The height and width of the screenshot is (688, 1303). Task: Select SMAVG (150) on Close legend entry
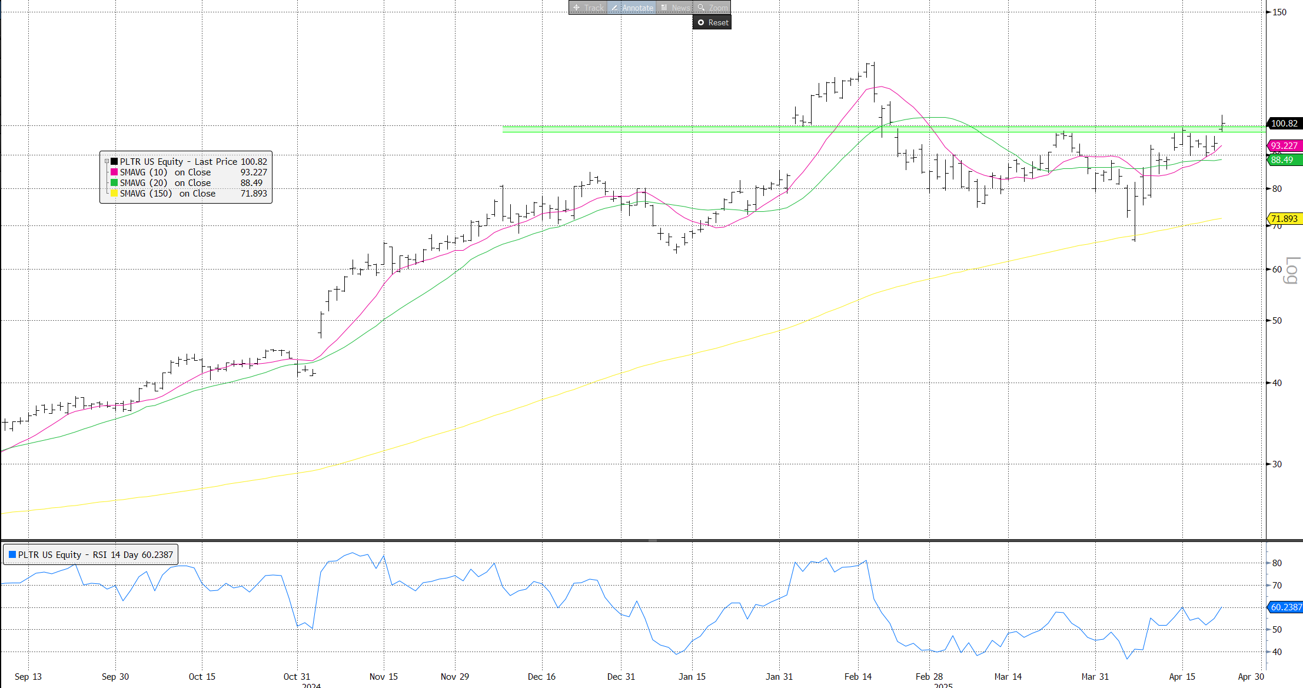tap(168, 193)
